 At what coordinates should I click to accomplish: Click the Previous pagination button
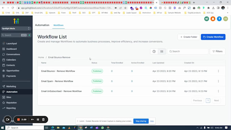click(x=197, y=100)
